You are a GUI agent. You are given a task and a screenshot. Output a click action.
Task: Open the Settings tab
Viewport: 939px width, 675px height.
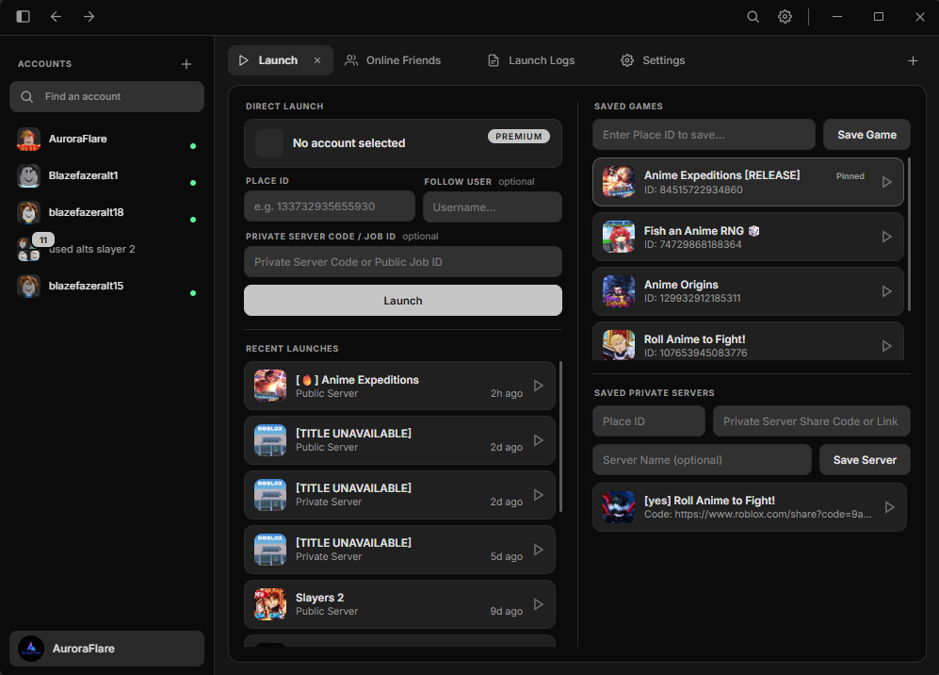(653, 60)
